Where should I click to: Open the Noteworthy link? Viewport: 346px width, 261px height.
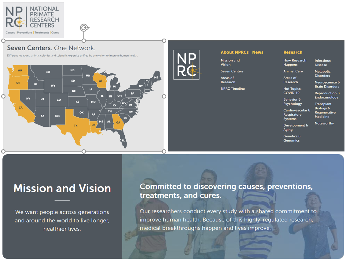[324, 123]
